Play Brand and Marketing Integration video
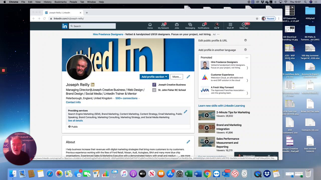This screenshot has height=180, width=321. [x=207, y=128]
